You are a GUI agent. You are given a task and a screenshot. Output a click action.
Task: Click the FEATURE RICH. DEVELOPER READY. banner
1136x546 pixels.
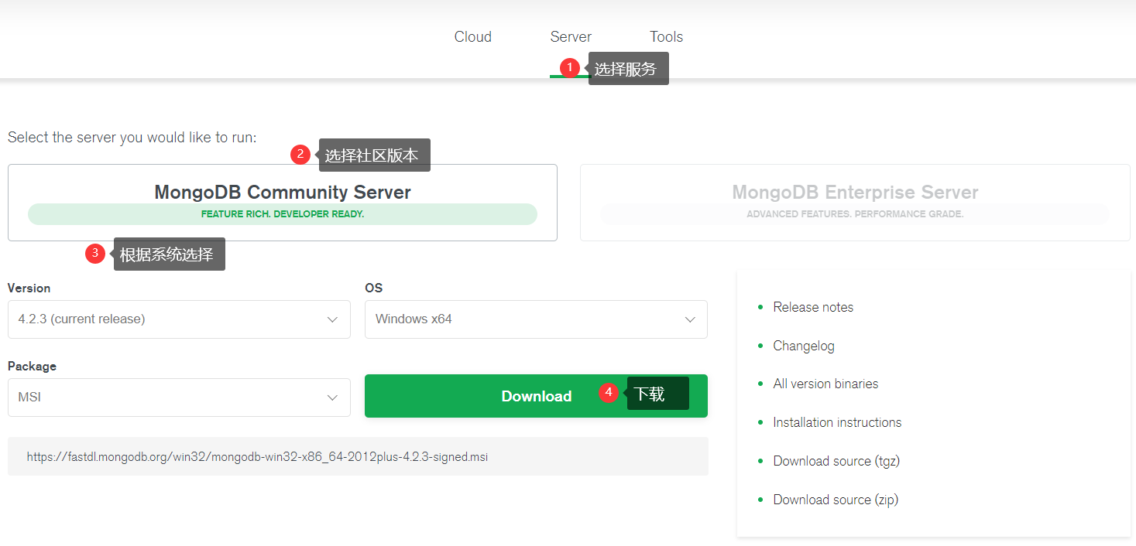click(x=282, y=213)
